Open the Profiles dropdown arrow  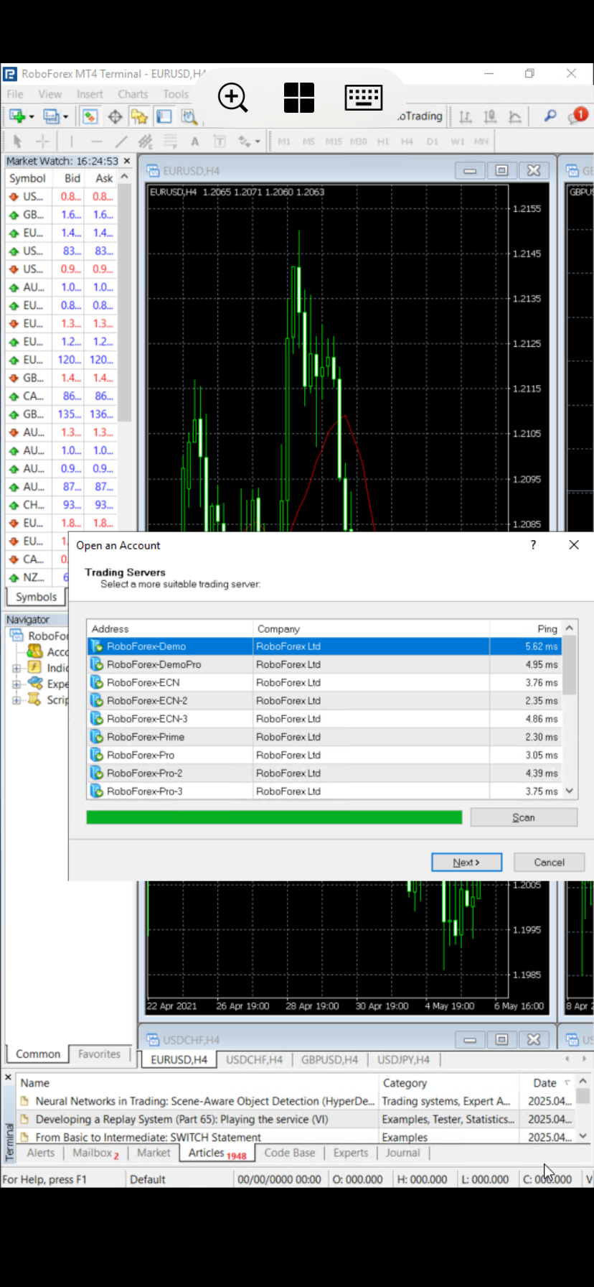pos(65,116)
